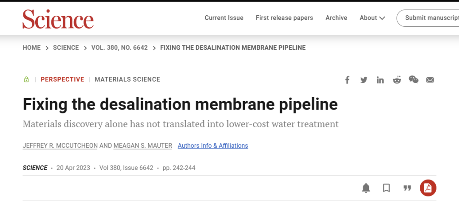Viewport: 459px width, 217px height.
Task: Email the article via the envelope icon
Action: click(430, 80)
